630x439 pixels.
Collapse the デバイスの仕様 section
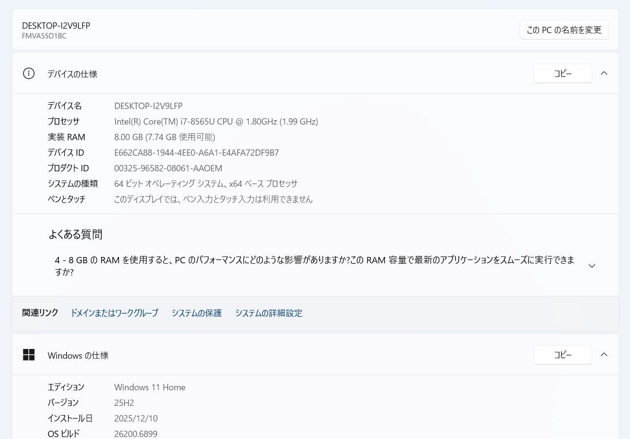[604, 73]
